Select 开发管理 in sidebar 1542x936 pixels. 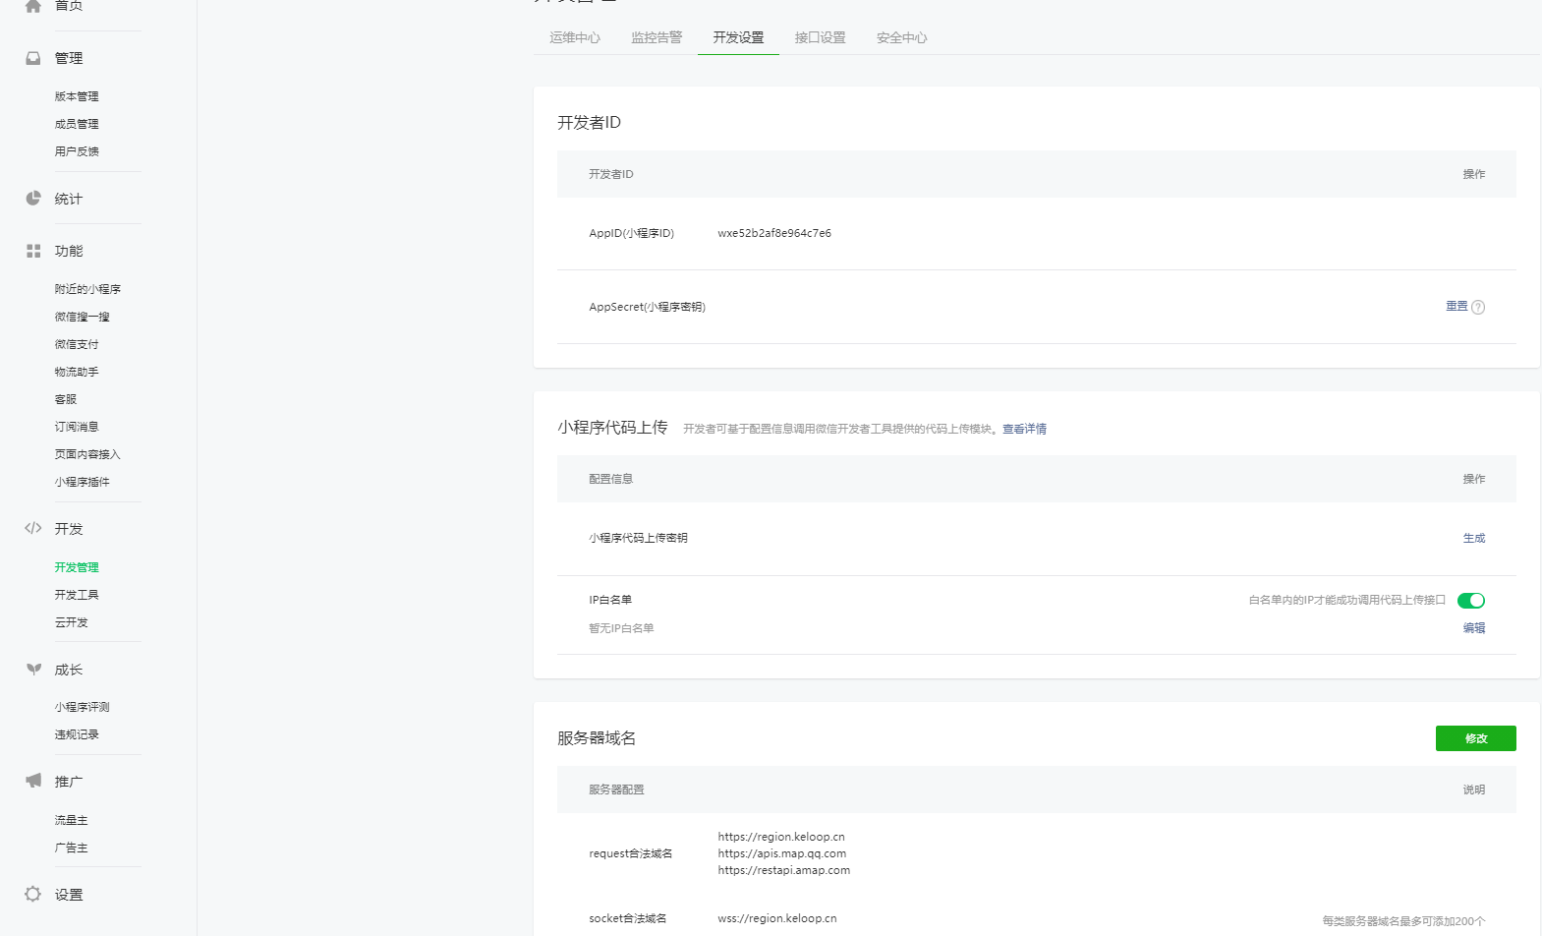pos(77,567)
